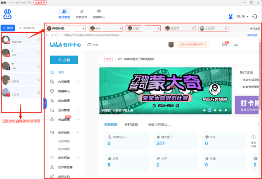Click the 遇到问题 help question icon
Image resolution: width=262 pixels, height=179 pixels.
[x=253, y=137]
